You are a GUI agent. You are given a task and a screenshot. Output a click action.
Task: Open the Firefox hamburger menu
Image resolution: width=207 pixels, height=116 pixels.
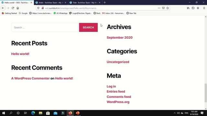click(x=204, y=8)
